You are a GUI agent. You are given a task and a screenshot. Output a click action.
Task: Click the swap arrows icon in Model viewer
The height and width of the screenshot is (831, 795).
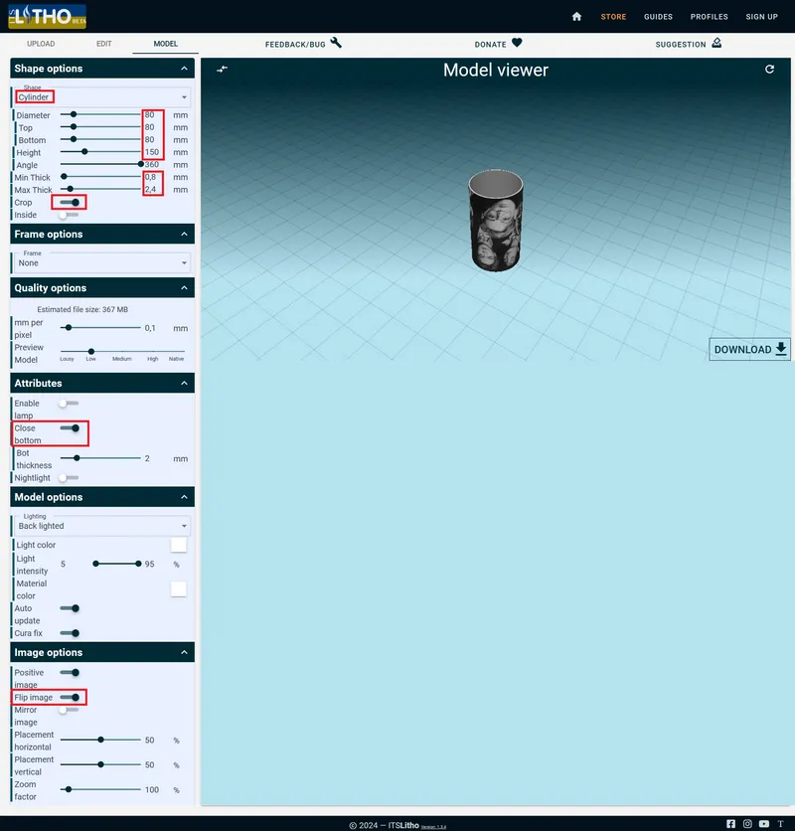pyautogui.click(x=222, y=69)
